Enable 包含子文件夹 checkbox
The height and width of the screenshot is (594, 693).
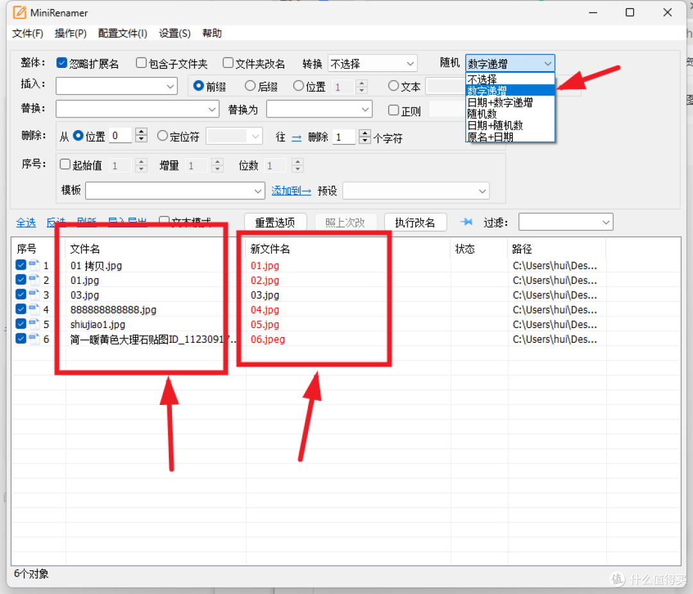[x=141, y=63]
